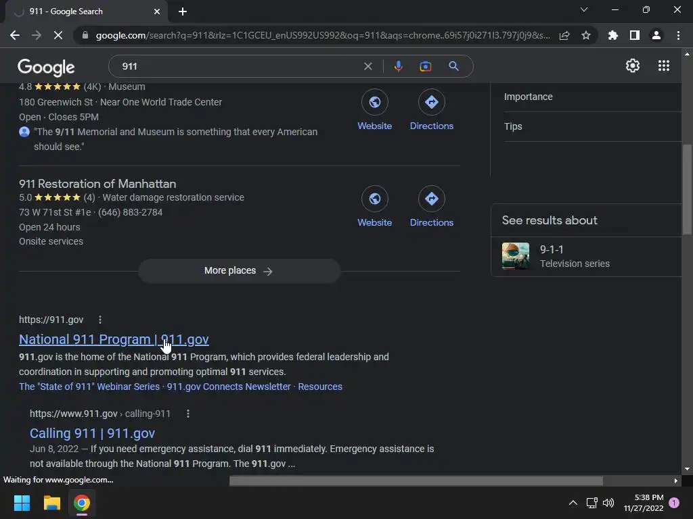The height and width of the screenshot is (519, 693).
Task: Click the magnifier search button
Action: click(x=453, y=66)
